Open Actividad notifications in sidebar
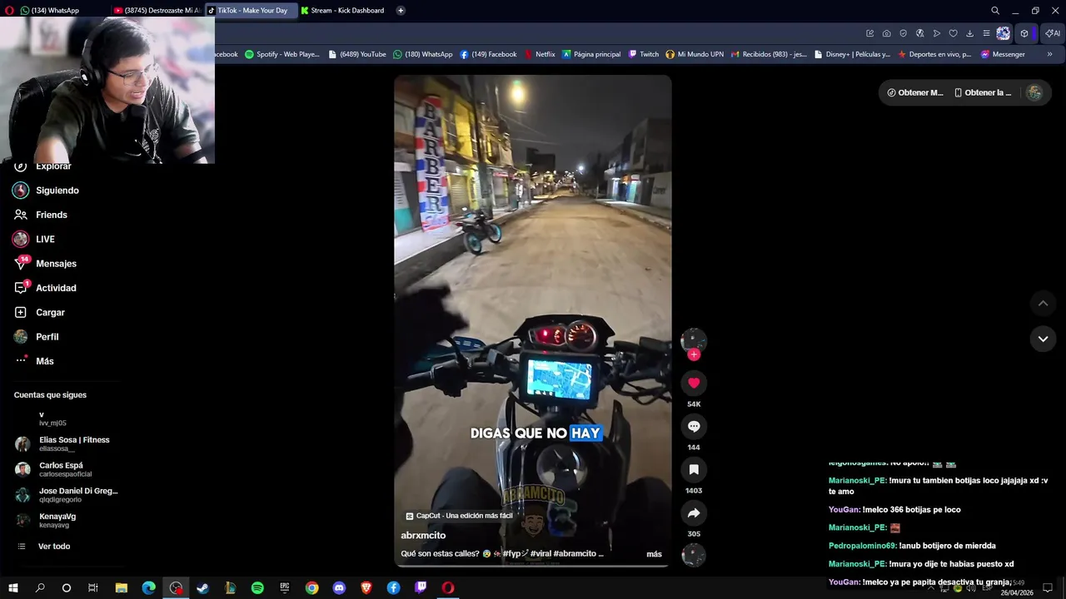1066x599 pixels. pos(56,288)
